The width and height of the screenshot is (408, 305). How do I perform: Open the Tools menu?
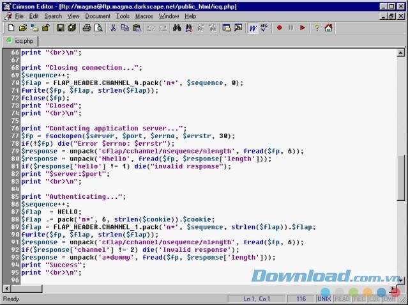(x=123, y=16)
